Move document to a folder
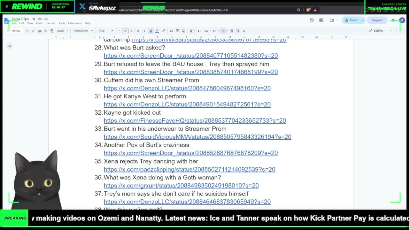This screenshot has width=409, height=230. point(40,19)
